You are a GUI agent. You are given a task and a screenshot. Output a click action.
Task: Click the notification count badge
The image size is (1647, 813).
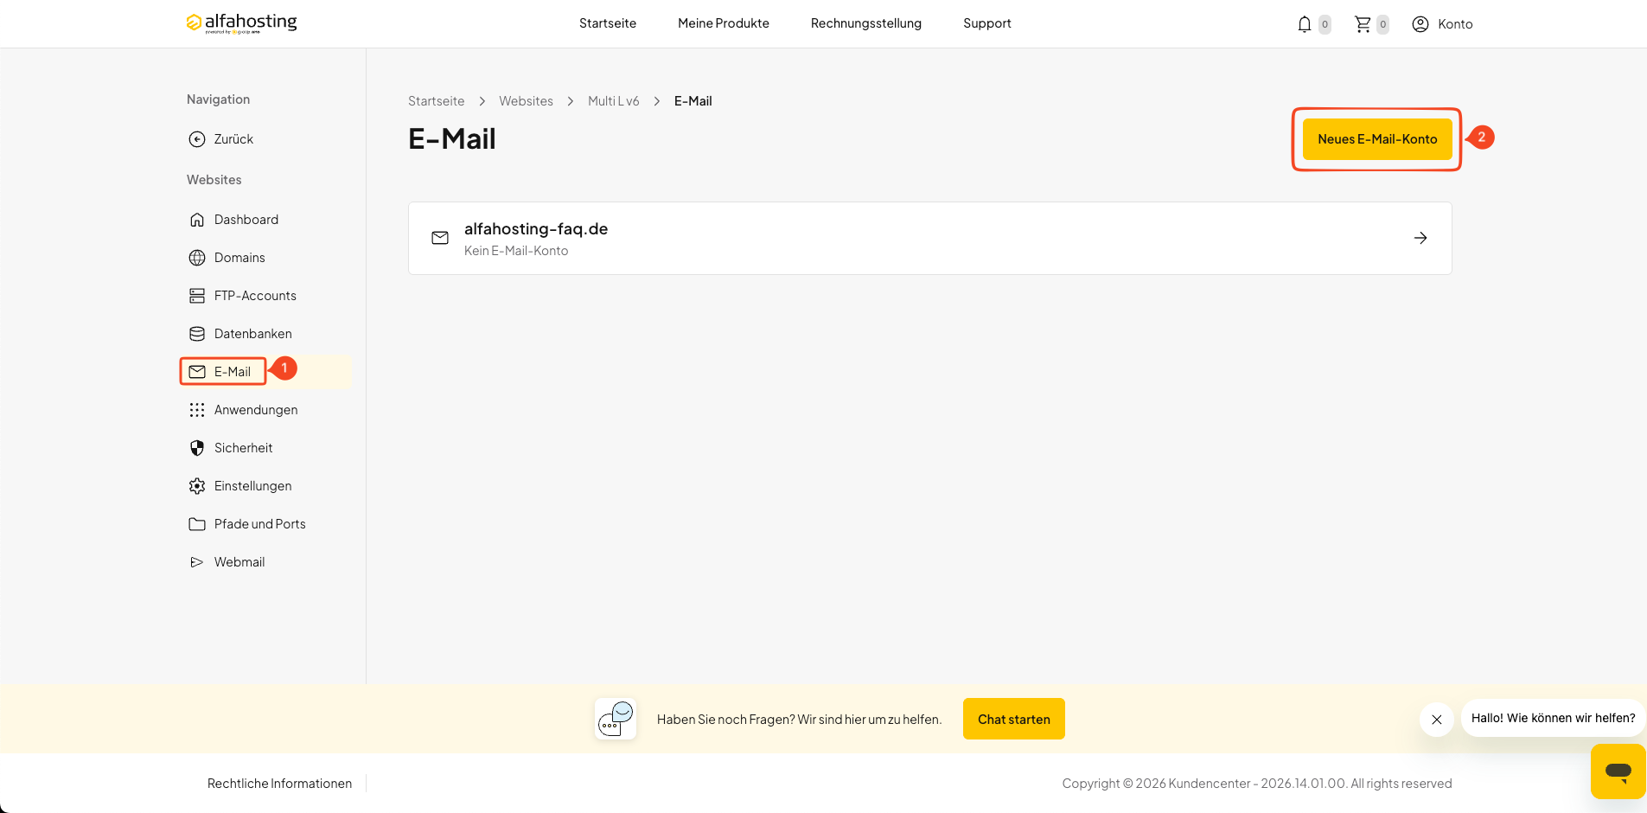(x=1325, y=24)
